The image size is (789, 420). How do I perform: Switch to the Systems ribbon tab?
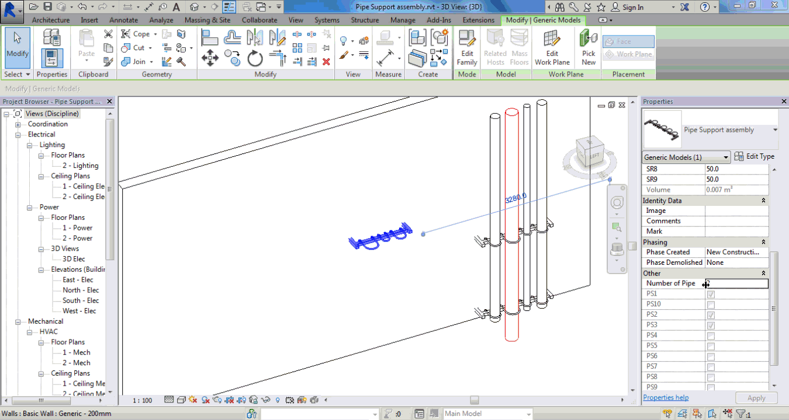click(x=326, y=19)
